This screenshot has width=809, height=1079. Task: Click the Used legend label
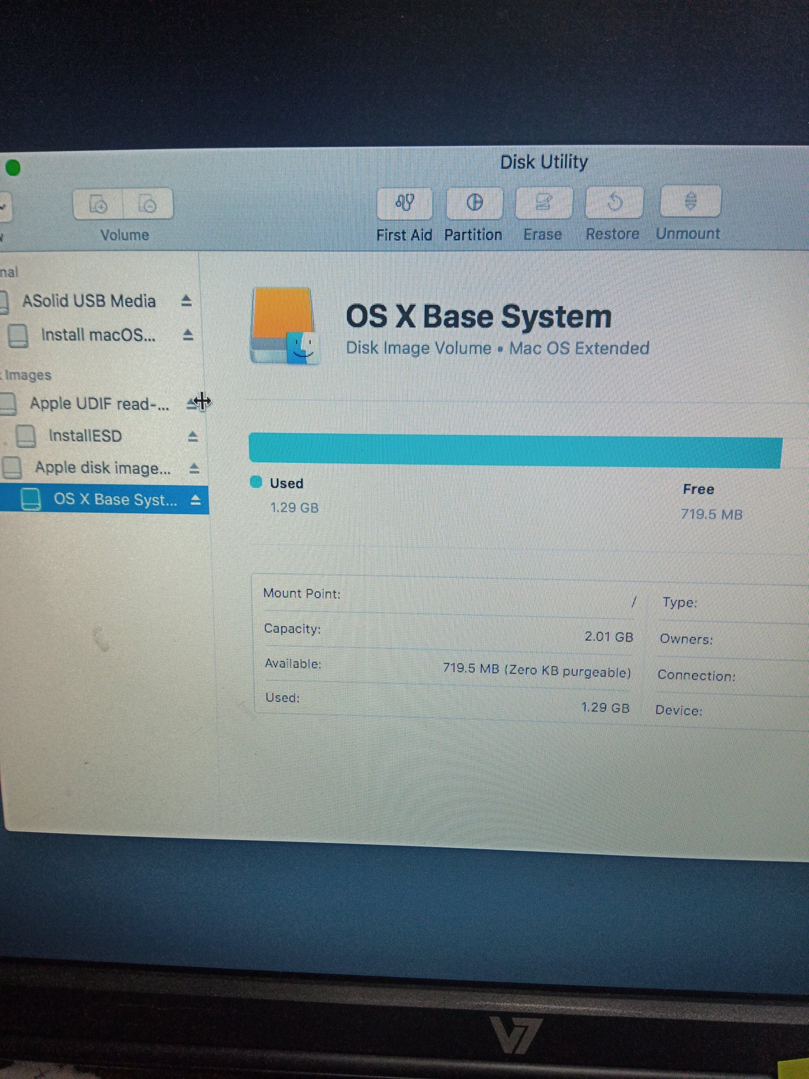pos(286,483)
